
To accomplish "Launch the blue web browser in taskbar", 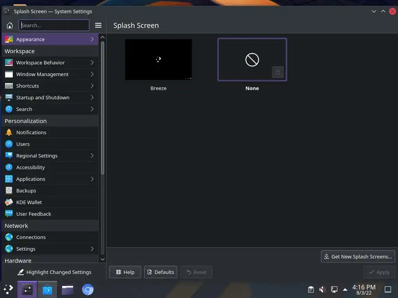I will coord(88,289).
